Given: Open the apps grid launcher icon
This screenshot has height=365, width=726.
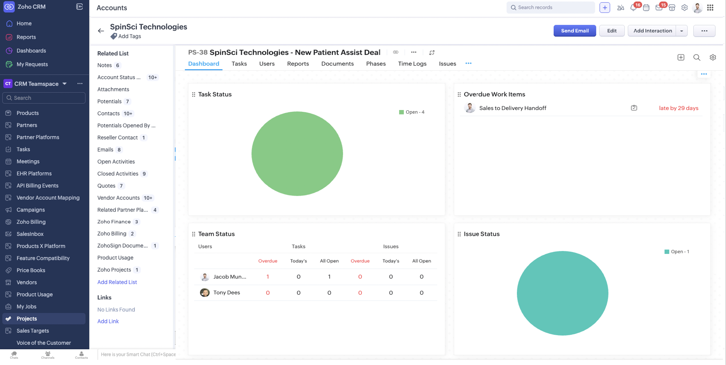Looking at the screenshot, I should point(710,8).
